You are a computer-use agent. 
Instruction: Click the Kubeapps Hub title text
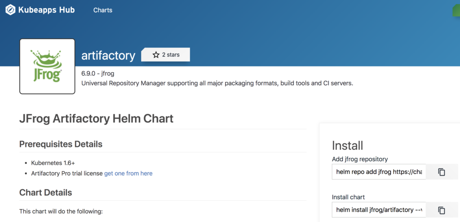click(46, 10)
